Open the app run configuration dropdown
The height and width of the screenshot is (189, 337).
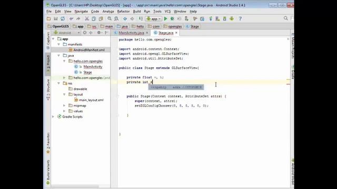(153, 19)
